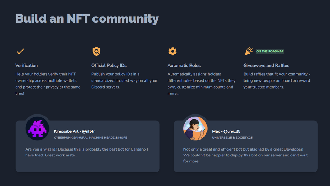Click the Verification feature description paragraph
This screenshot has height=186, width=330.
(48, 84)
